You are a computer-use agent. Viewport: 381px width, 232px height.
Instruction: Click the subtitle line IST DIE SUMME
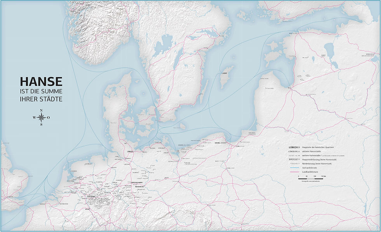click(41, 92)
